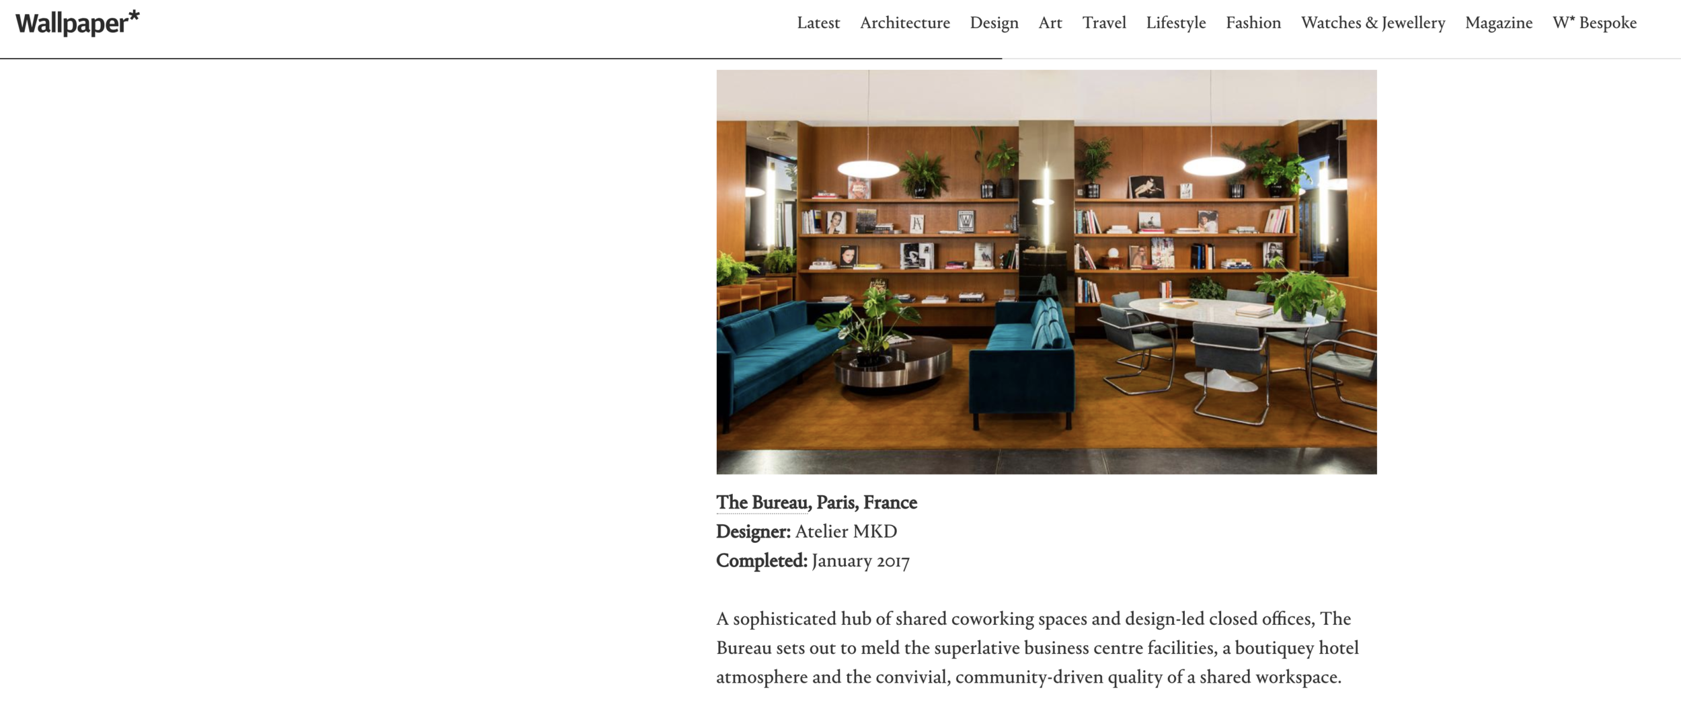
Task: Open the Lifestyle menu item
Action: click(x=1176, y=23)
